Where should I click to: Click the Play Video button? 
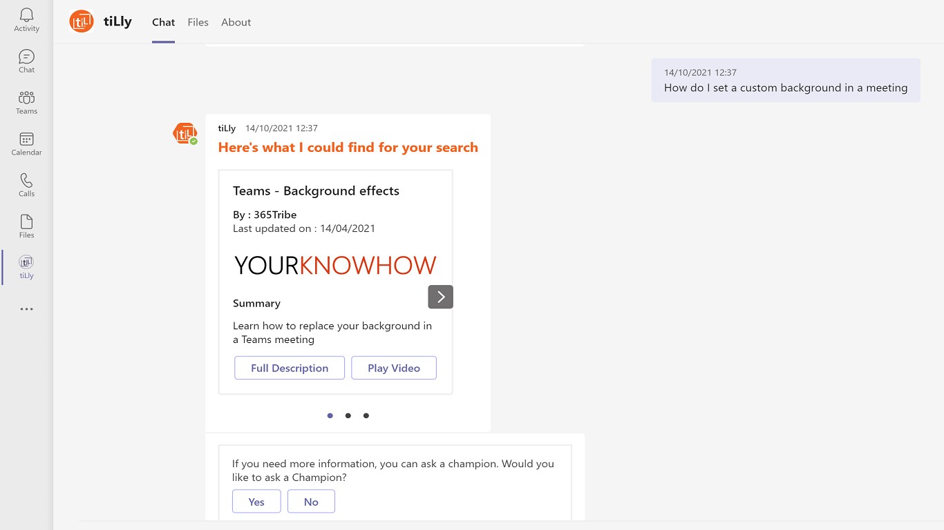[394, 368]
